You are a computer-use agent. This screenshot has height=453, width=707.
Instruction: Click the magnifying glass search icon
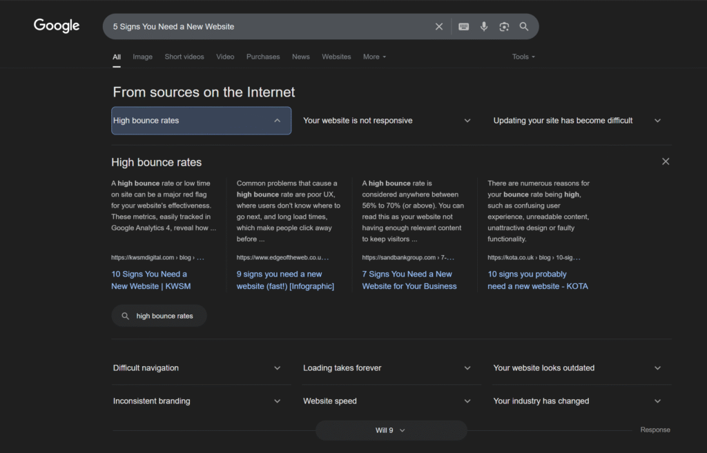pos(523,27)
